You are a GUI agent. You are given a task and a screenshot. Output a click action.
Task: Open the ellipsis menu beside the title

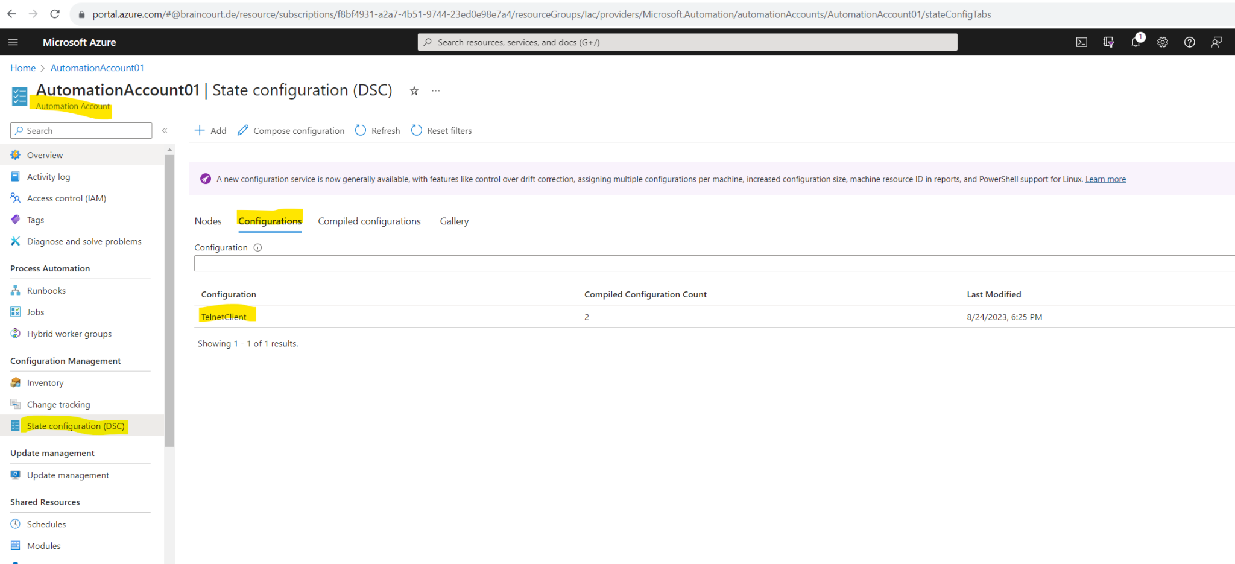[x=435, y=90]
